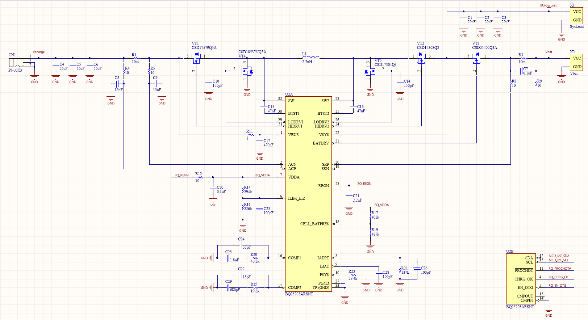Screen dimensions: 588x320
Task: Select the U2B BQ25703ARSNT block
Action: pos(521,279)
